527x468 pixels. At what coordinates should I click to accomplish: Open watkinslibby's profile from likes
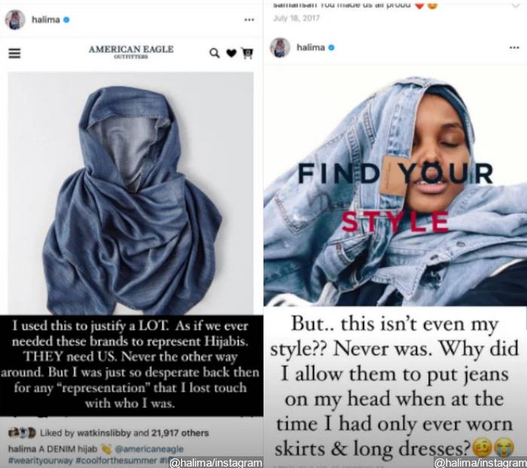tap(104, 433)
